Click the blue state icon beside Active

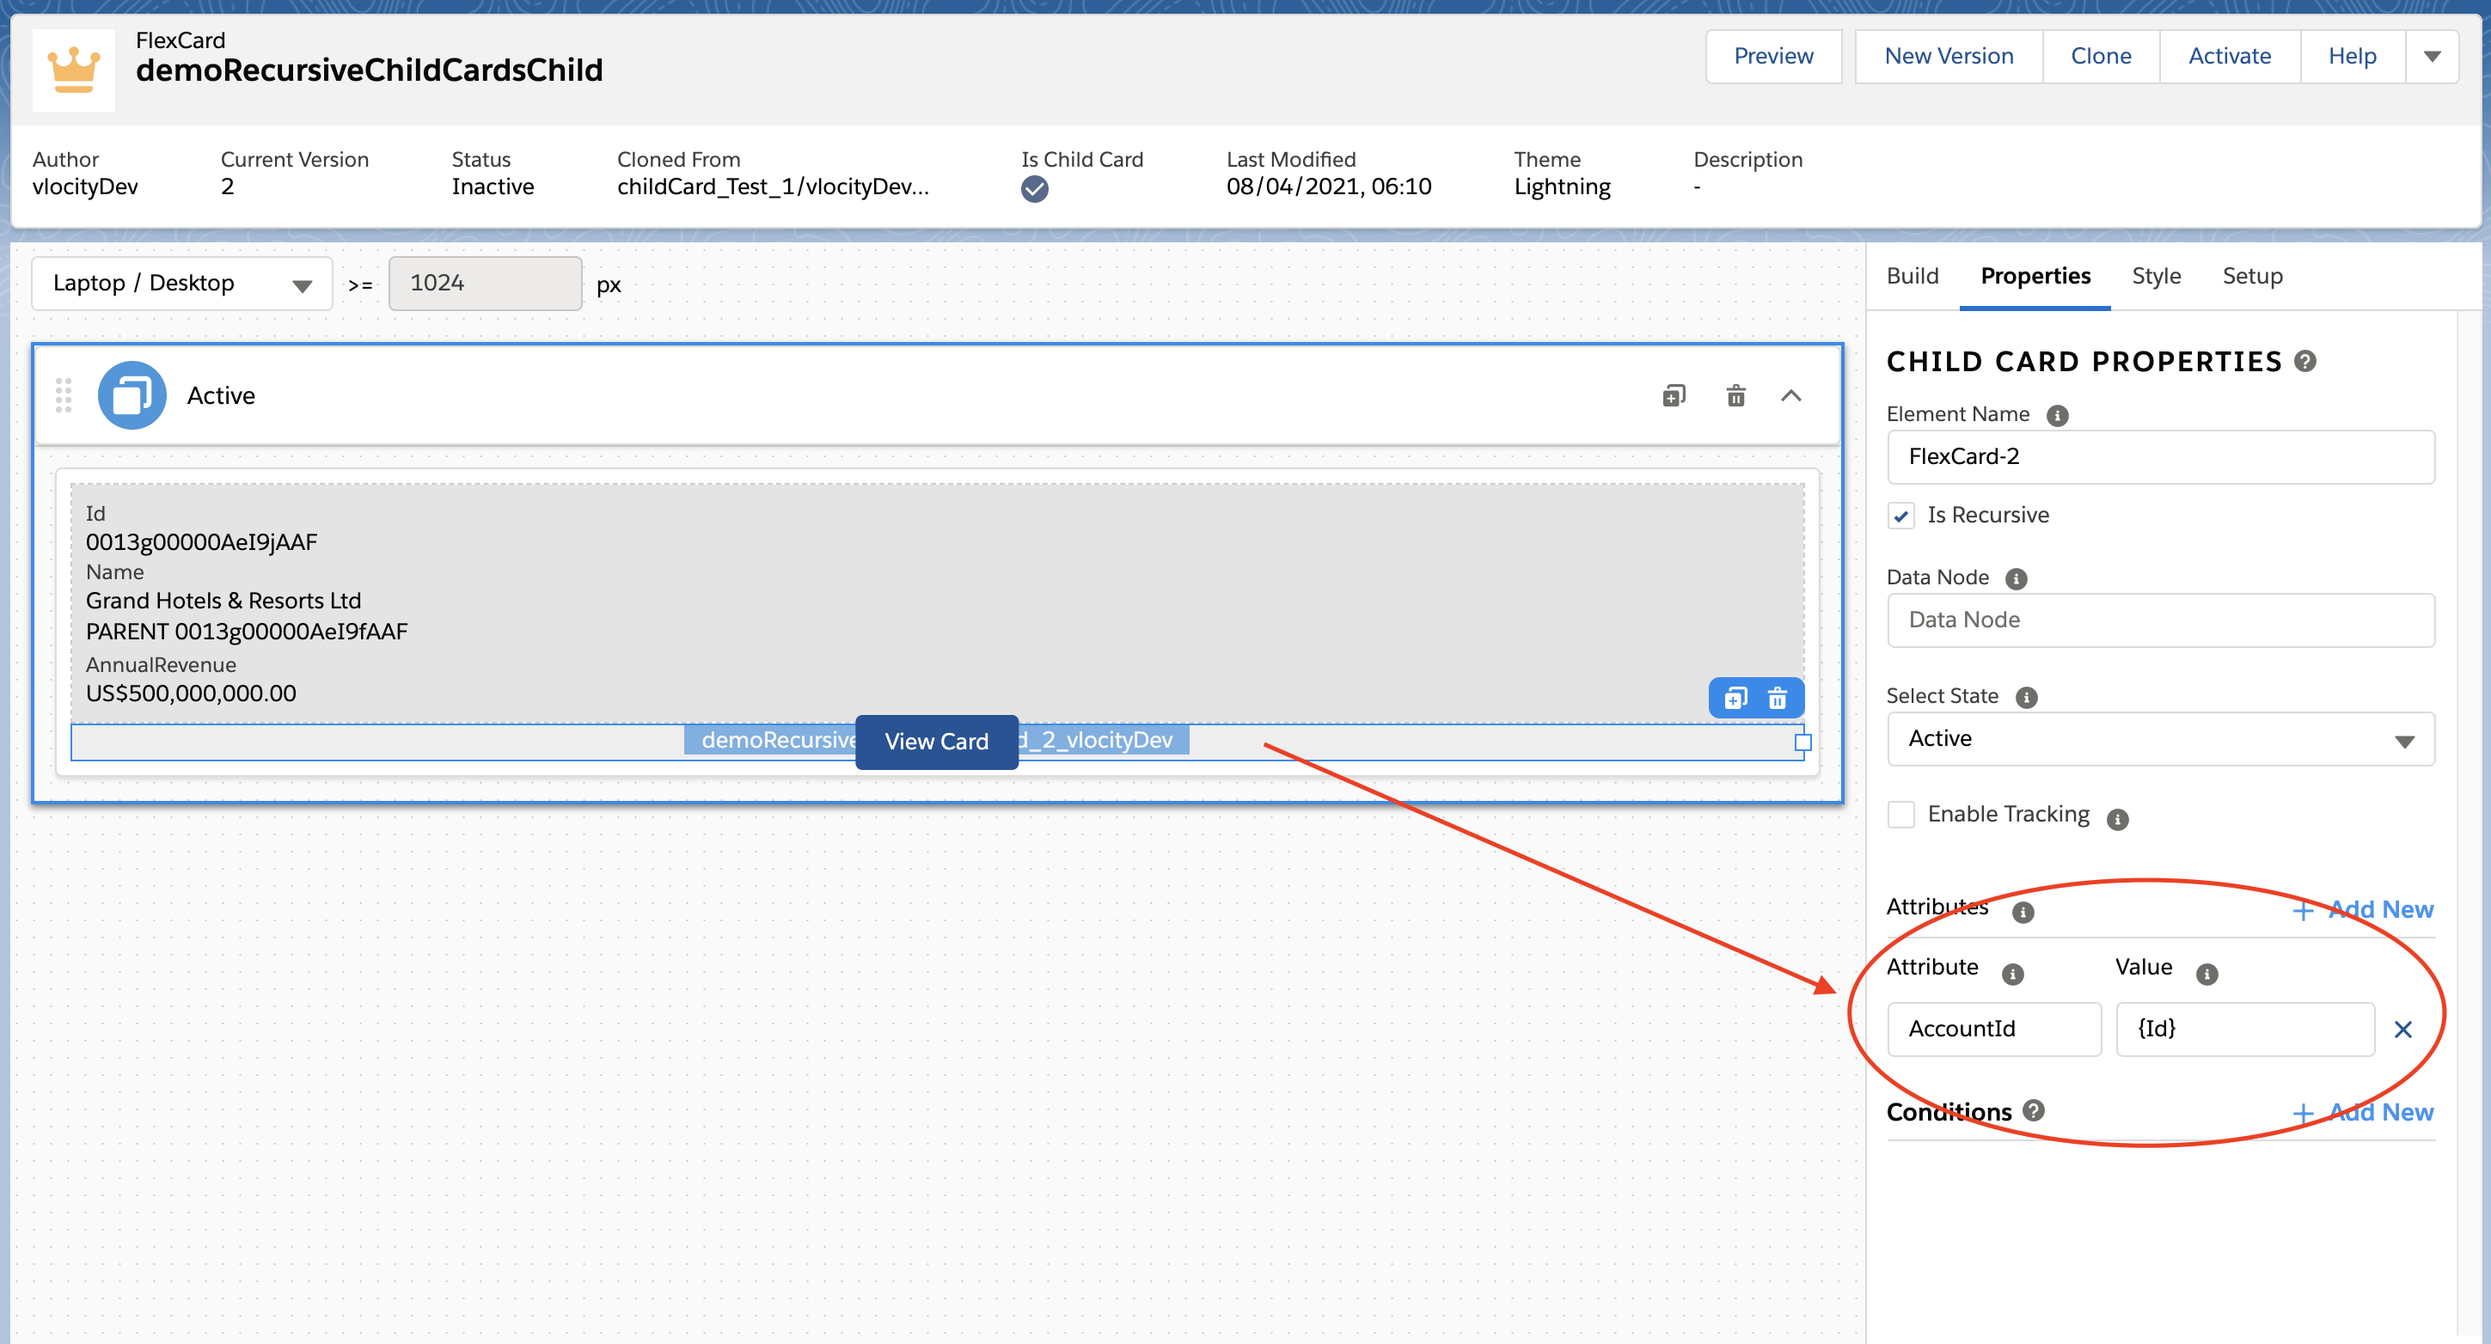132,395
